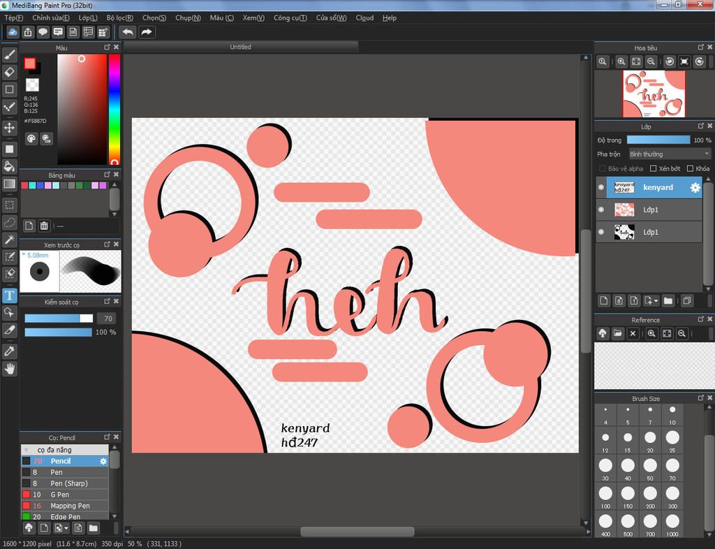Open the add brush dropdown arrow
715x549 pixels.
66,528
